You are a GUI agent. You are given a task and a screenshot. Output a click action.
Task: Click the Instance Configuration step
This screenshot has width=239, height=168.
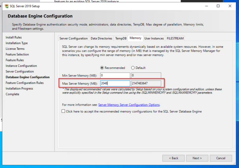pyautogui.click(x=21, y=66)
